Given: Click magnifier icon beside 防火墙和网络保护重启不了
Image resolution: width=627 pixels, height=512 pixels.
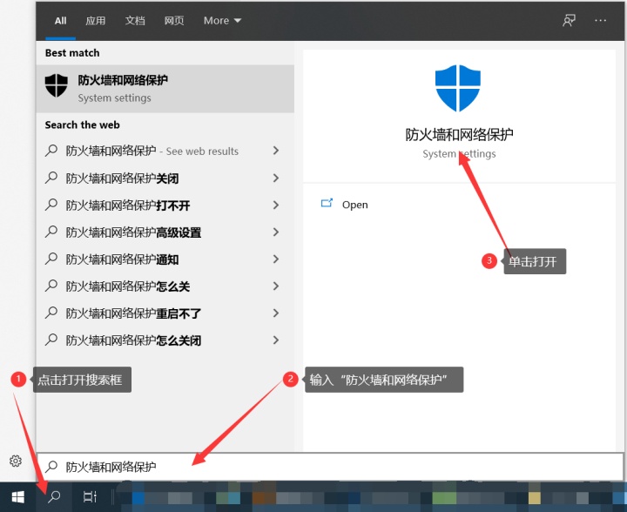Looking at the screenshot, I should [x=51, y=313].
